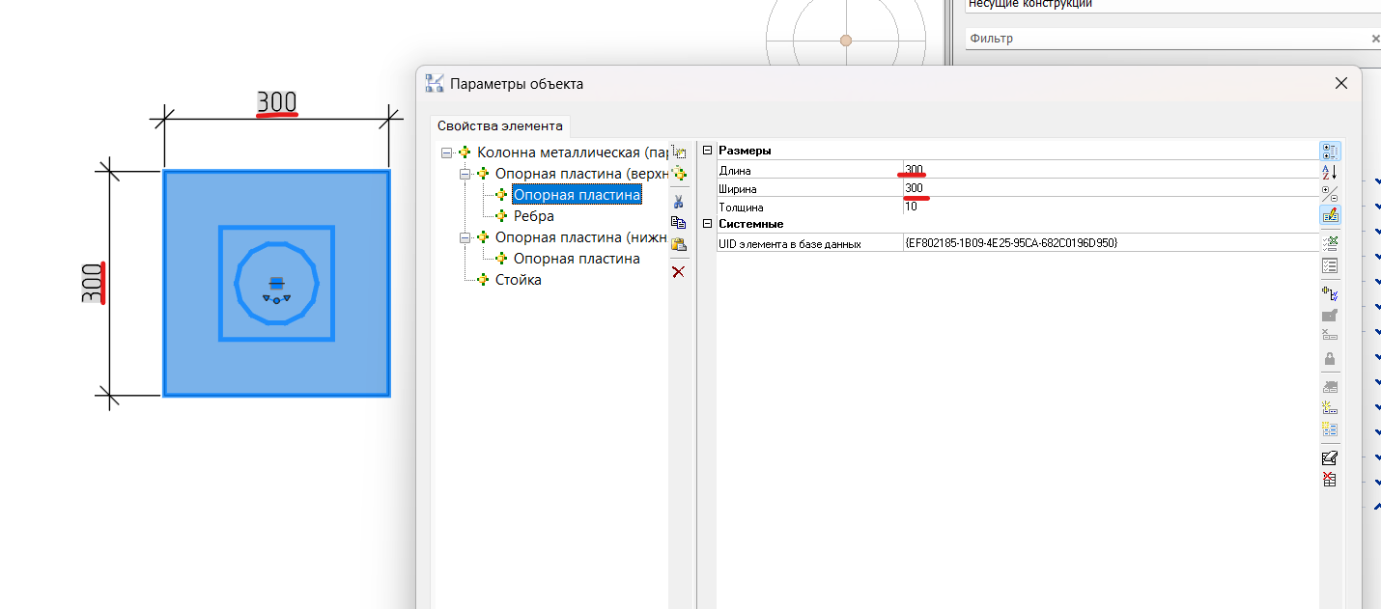
Task: Collapse the Размеры property group
Action: click(707, 151)
